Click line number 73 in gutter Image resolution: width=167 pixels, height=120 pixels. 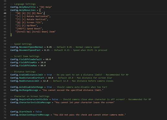point(5,115)
